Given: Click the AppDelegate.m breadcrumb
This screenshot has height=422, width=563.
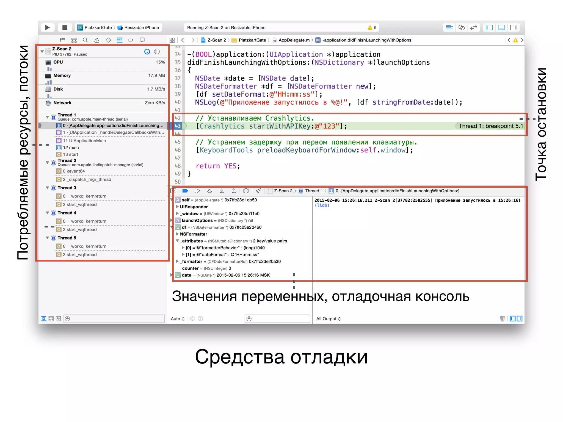Looking at the screenshot, I should [291, 40].
